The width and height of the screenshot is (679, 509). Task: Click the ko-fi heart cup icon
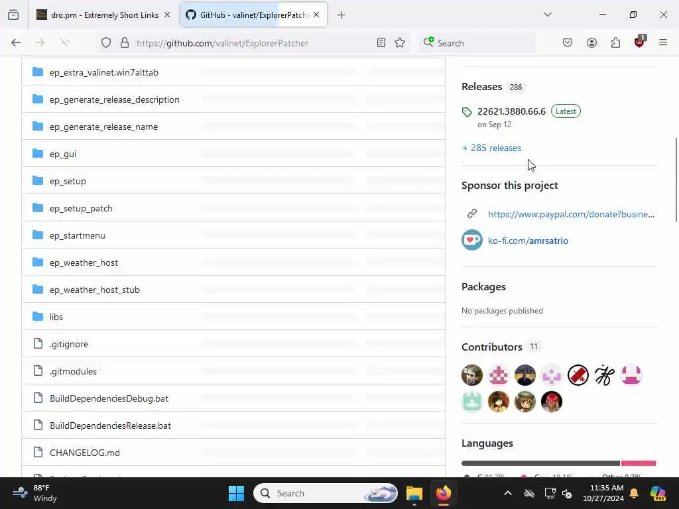tap(472, 240)
